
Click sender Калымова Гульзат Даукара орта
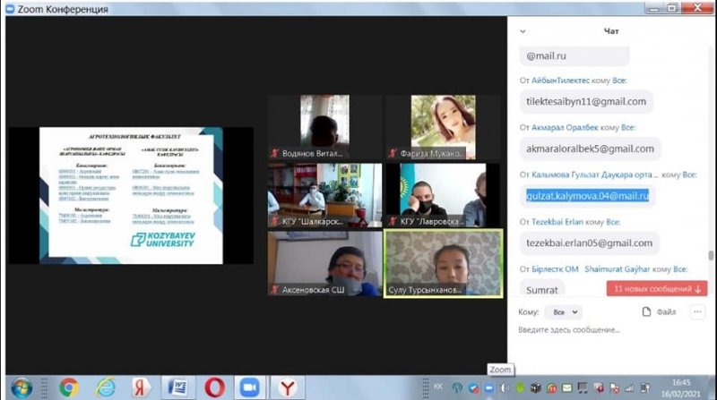click(595, 174)
